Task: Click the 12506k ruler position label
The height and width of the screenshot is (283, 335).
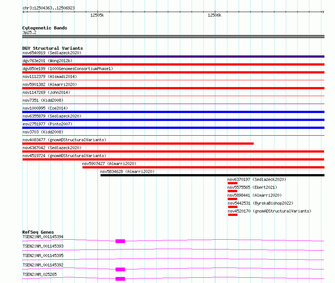Action: [x=215, y=15]
